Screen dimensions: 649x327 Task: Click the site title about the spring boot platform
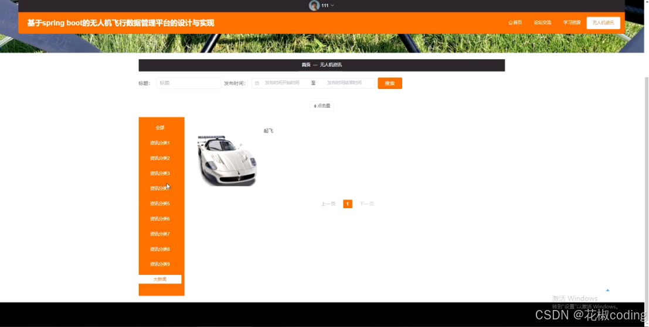pos(121,23)
